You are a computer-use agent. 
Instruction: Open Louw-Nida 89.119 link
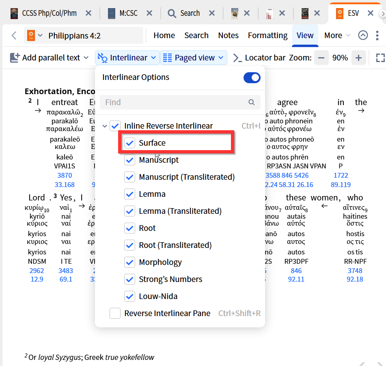tap(341, 185)
